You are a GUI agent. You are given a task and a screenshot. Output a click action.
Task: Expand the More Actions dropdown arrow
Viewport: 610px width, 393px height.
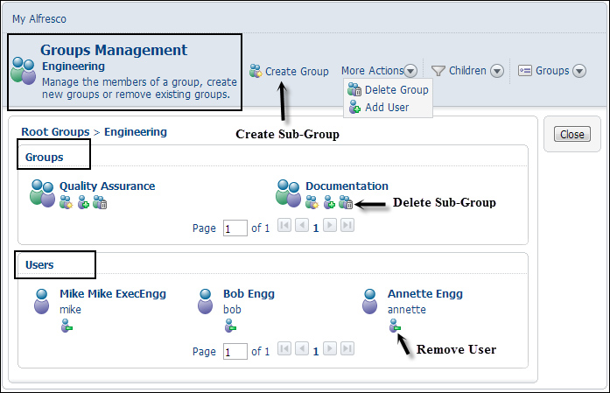(410, 71)
